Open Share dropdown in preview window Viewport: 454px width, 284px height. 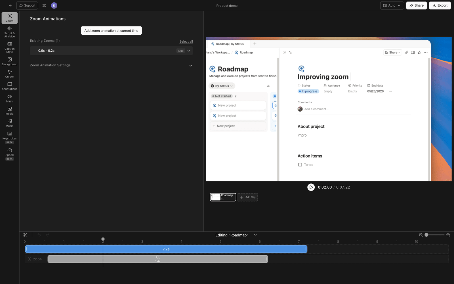pos(393,53)
